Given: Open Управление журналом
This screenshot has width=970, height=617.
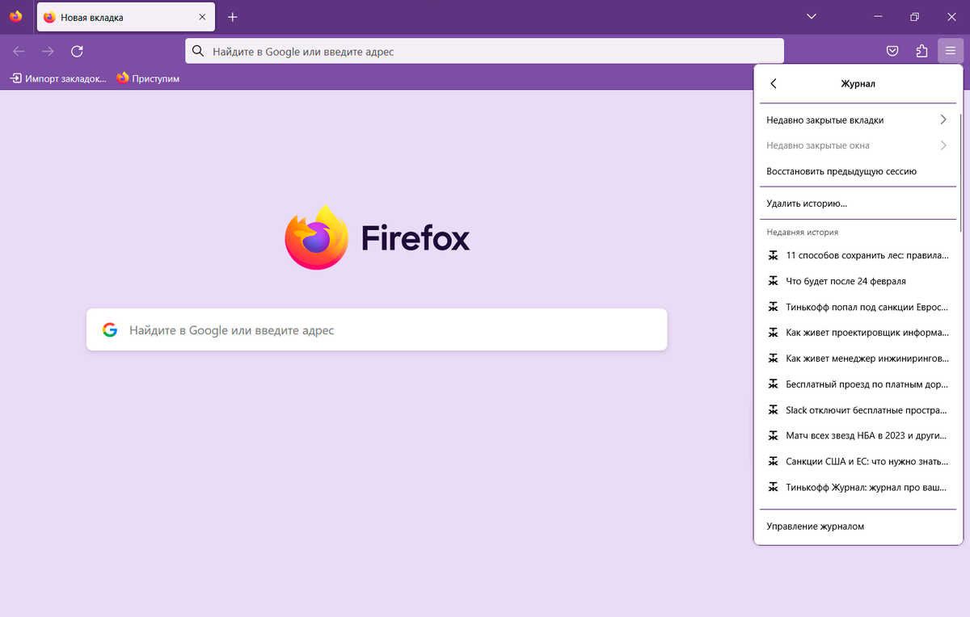Looking at the screenshot, I should pyautogui.click(x=858, y=527).
